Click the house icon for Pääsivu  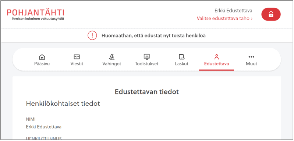tap(42, 57)
